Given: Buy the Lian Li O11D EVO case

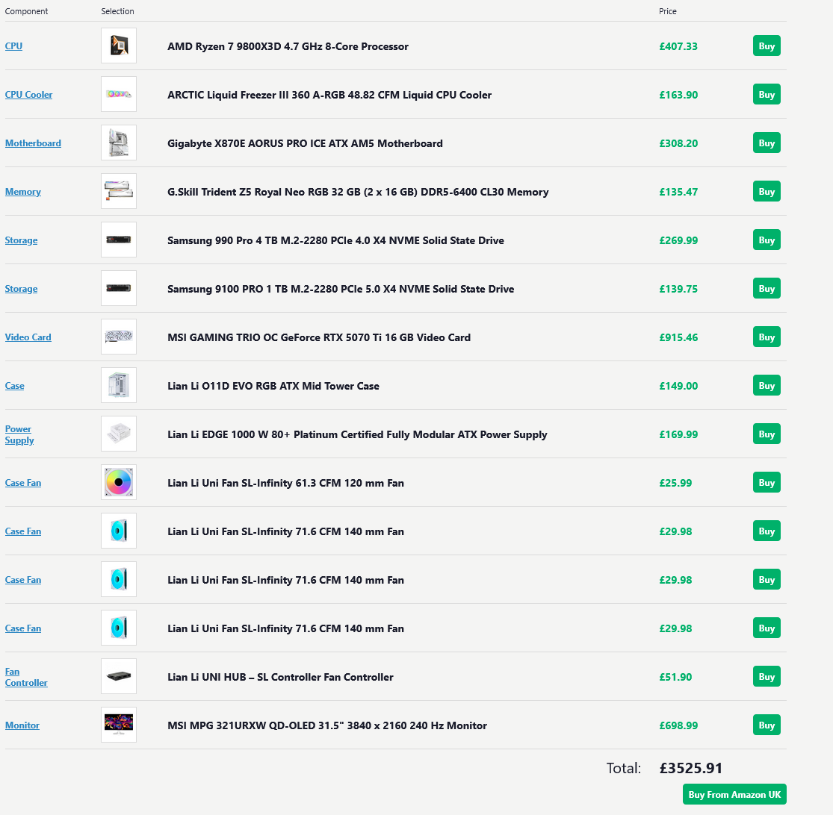Looking at the screenshot, I should [767, 386].
